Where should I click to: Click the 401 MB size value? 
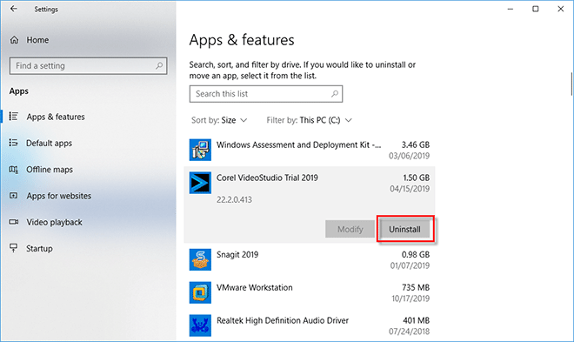click(x=417, y=320)
